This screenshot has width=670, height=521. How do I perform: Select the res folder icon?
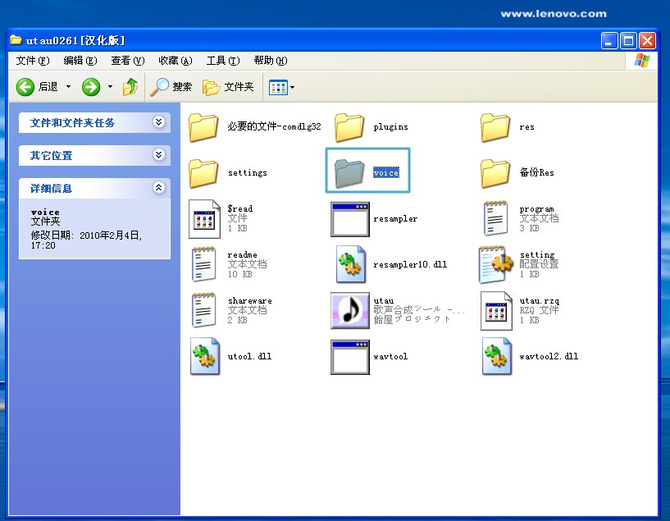[495, 127]
